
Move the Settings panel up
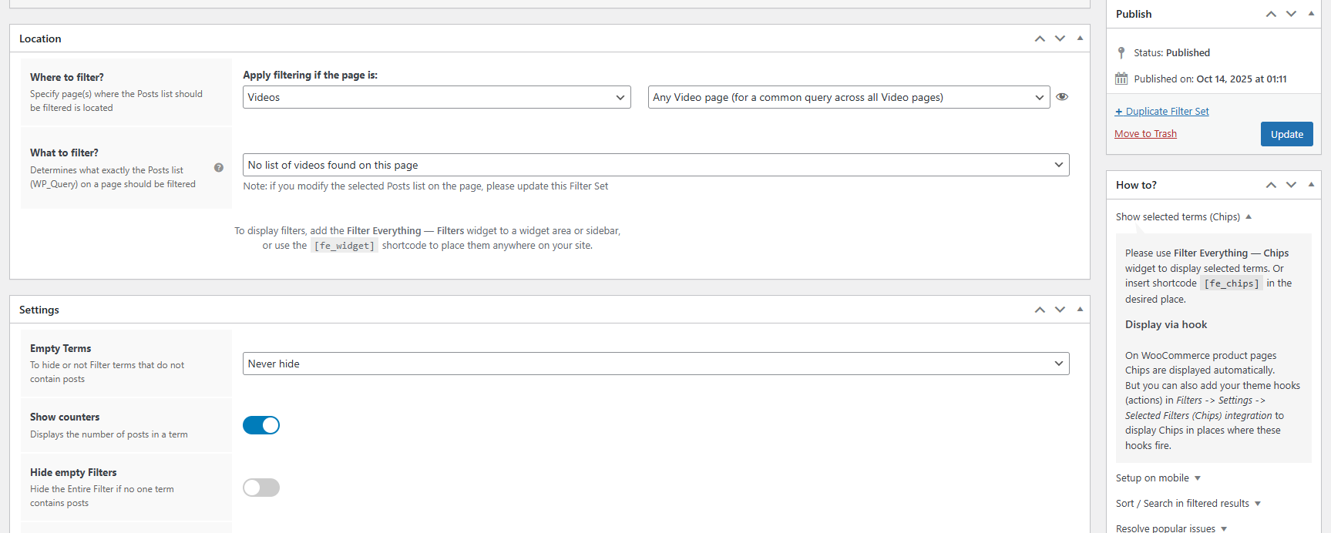pyautogui.click(x=1040, y=310)
